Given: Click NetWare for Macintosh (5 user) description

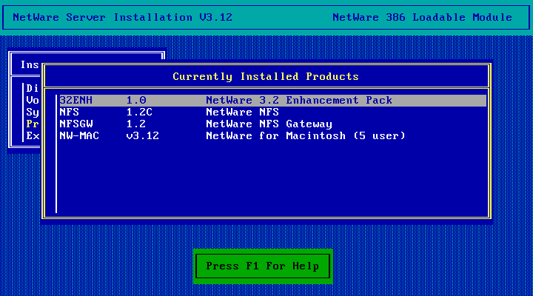Looking at the screenshot, I should coord(306,136).
